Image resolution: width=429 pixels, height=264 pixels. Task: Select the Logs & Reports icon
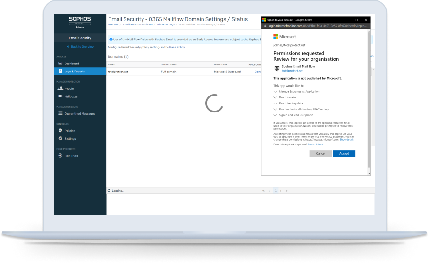(60, 72)
